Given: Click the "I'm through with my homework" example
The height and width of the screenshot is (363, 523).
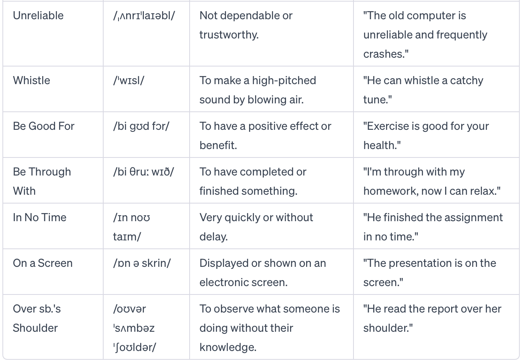Looking at the screenshot, I should 432,181.
